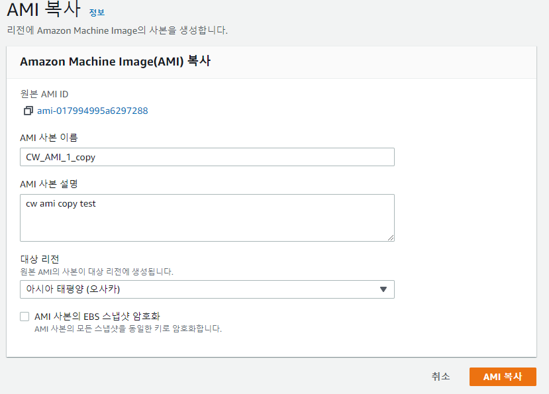Screen dimensions: 549x394
Task: Open the 대상 리전 dropdown
Action: click(x=207, y=289)
